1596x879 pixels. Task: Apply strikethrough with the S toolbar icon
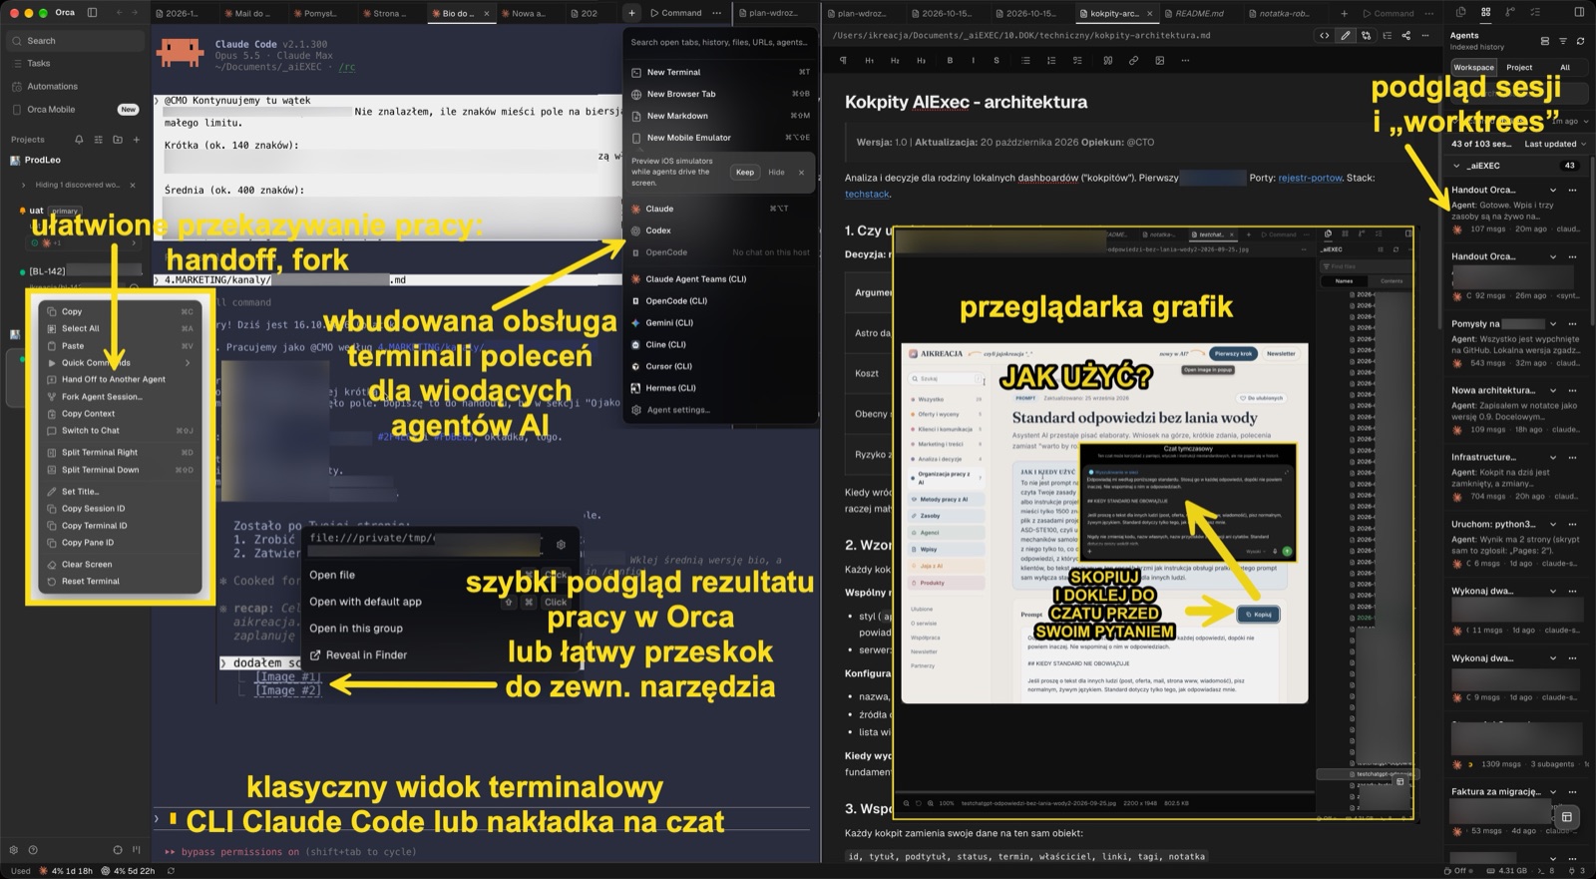pyautogui.click(x=996, y=61)
